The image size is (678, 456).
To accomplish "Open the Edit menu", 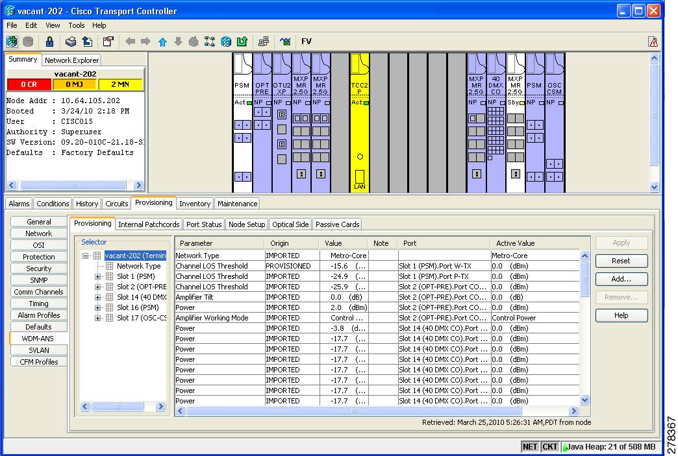I will coord(31,25).
